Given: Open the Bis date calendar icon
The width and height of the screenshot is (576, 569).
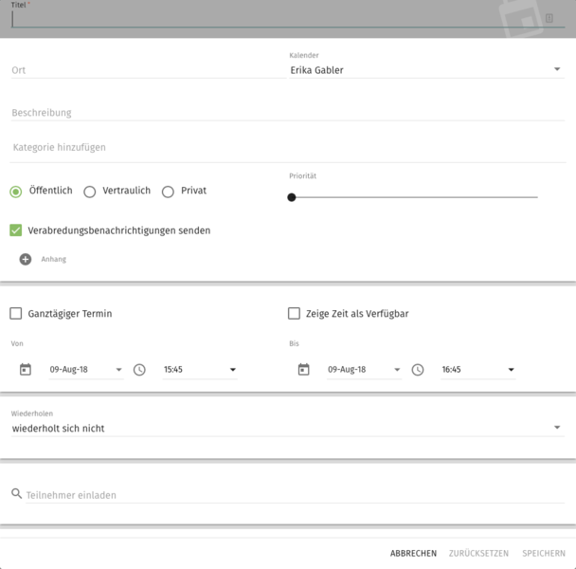Looking at the screenshot, I should point(303,369).
